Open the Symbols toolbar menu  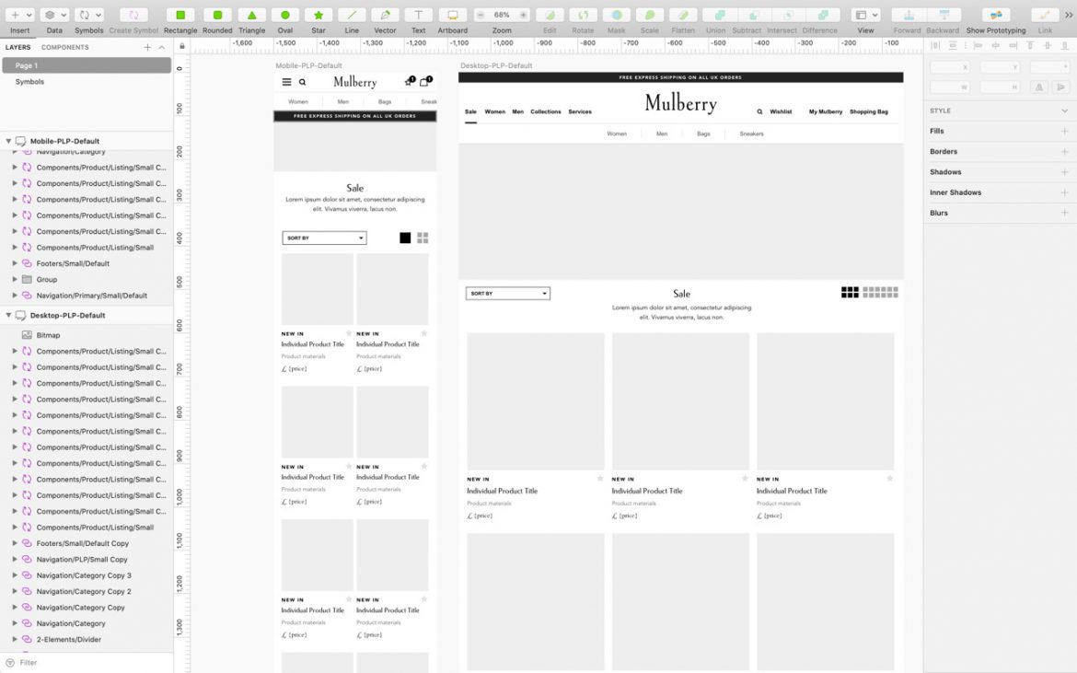click(89, 15)
